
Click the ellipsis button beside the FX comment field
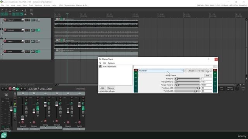tap(216, 66)
